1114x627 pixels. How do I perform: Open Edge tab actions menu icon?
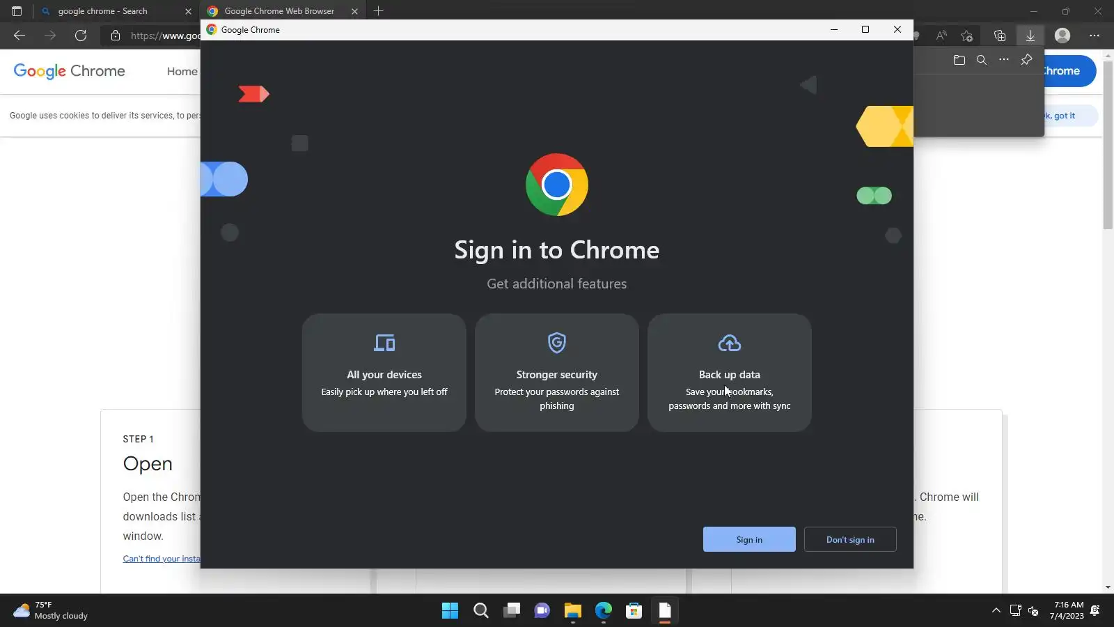[17, 11]
